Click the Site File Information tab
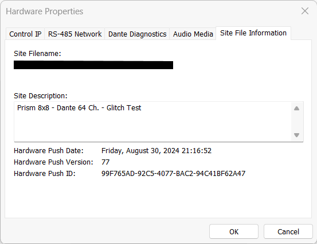Viewport: 317px width, 244px height. click(253, 33)
